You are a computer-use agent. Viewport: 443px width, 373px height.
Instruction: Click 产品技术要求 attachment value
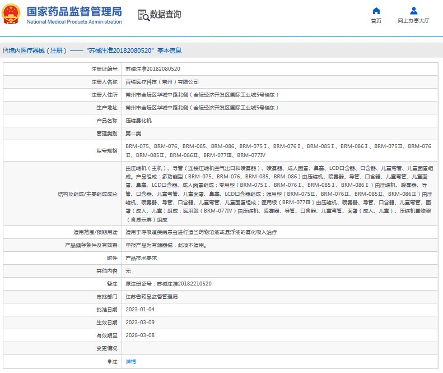click(141, 258)
